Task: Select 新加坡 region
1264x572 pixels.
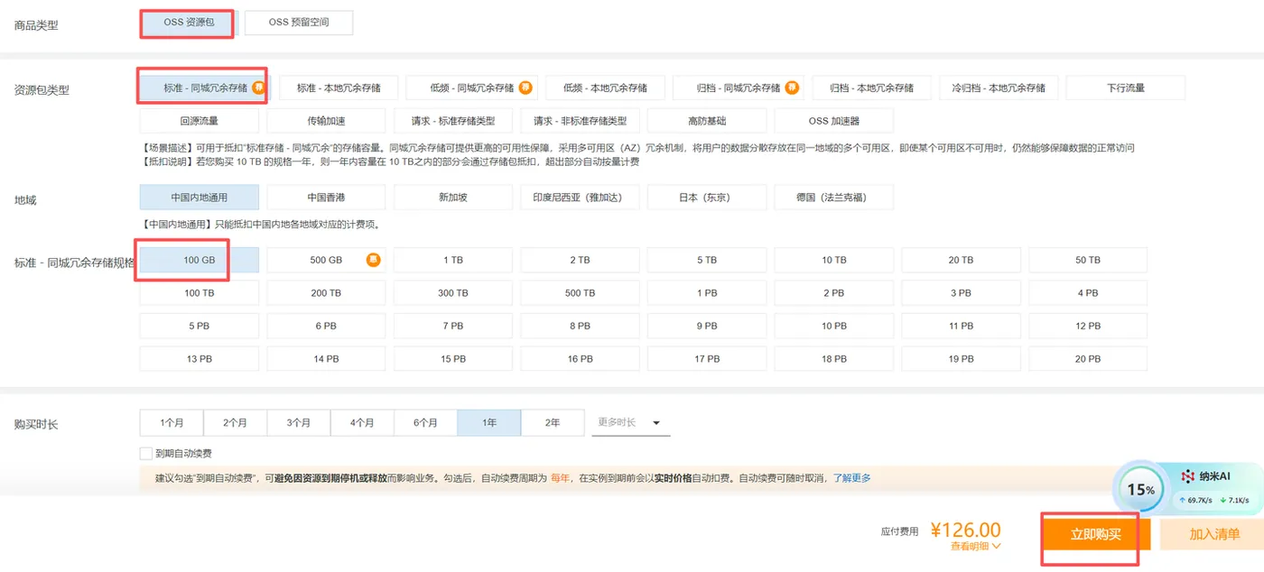Action: (452, 197)
